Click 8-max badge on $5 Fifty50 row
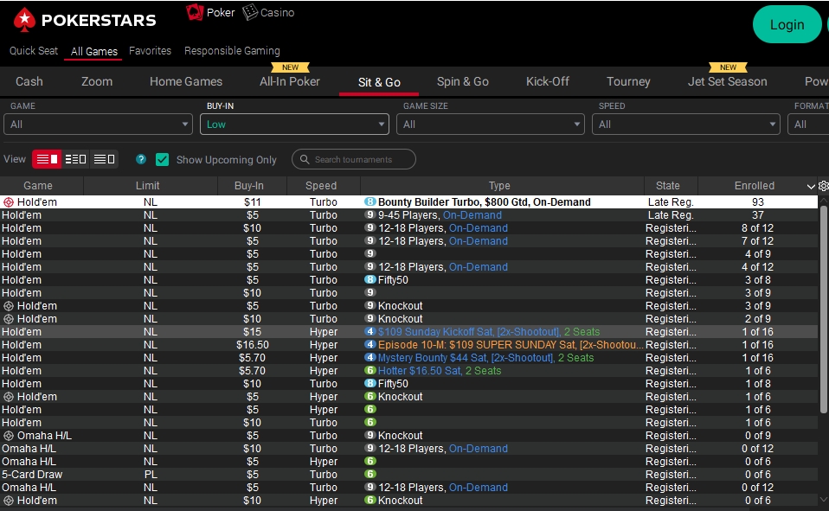Viewport: 829px width, 511px height. 370,279
